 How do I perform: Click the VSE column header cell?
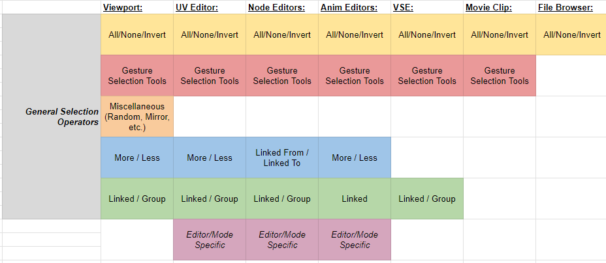427,7
